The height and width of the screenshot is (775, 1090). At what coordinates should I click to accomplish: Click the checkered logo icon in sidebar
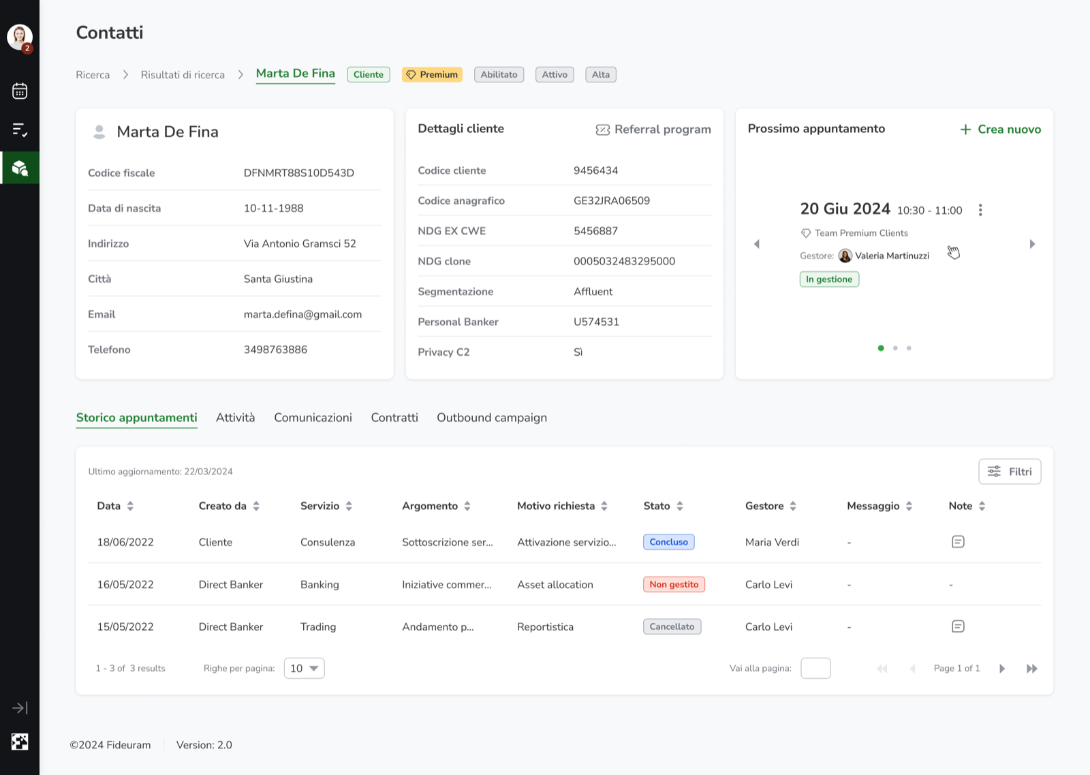click(20, 742)
